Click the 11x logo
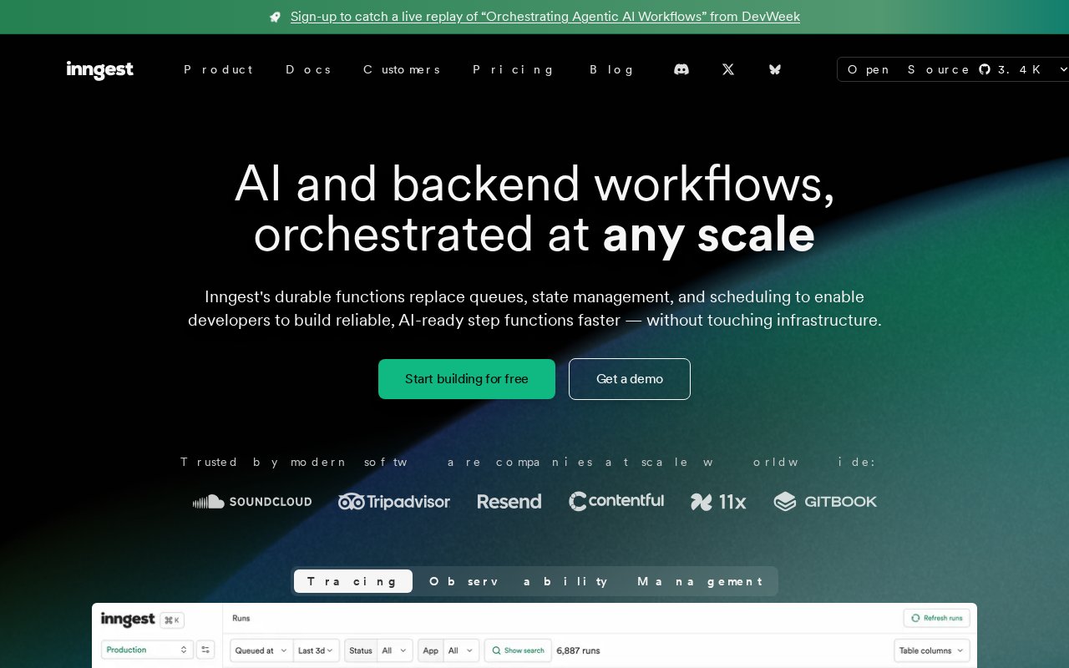This screenshot has height=668, width=1069. click(x=718, y=502)
